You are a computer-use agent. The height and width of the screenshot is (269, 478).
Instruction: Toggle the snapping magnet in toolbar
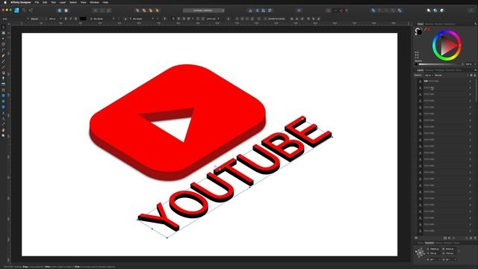pos(341,10)
